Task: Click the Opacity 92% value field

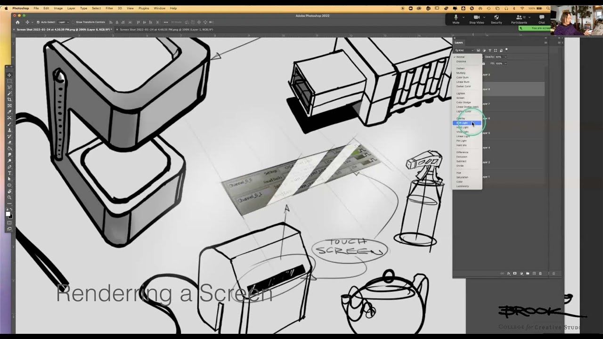Action: pyautogui.click(x=498, y=57)
